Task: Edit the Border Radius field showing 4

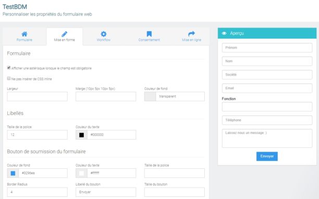Action: [37, 192]
